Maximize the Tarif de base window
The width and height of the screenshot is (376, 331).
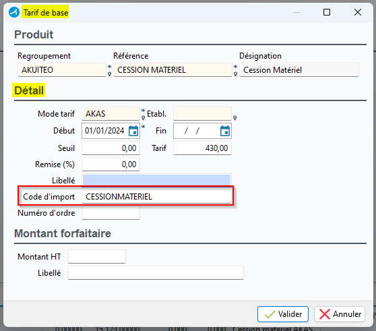click(x=327, y=12)
